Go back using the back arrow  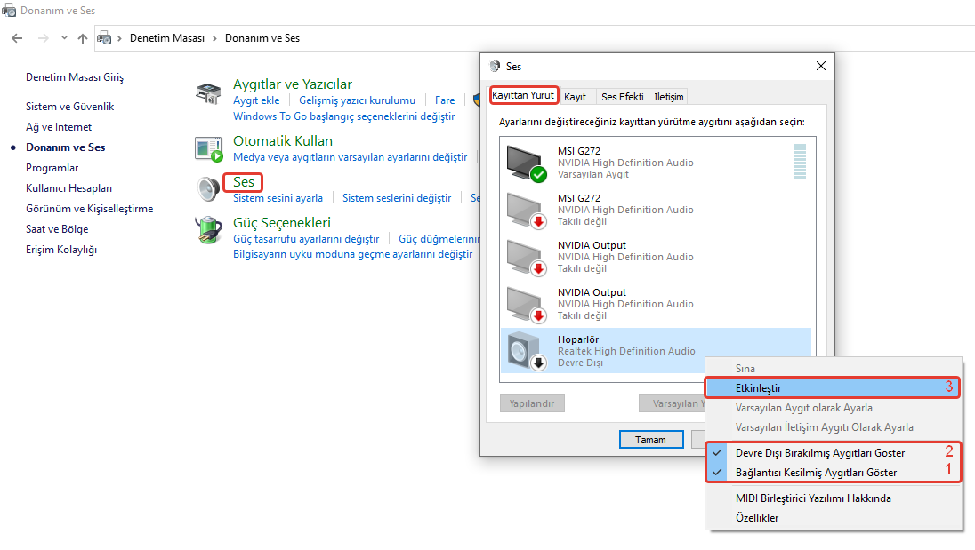coord(17,38)
